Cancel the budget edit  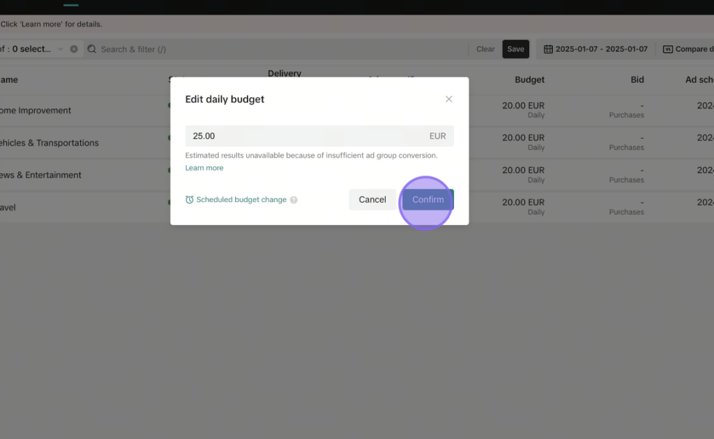[372, 200]
